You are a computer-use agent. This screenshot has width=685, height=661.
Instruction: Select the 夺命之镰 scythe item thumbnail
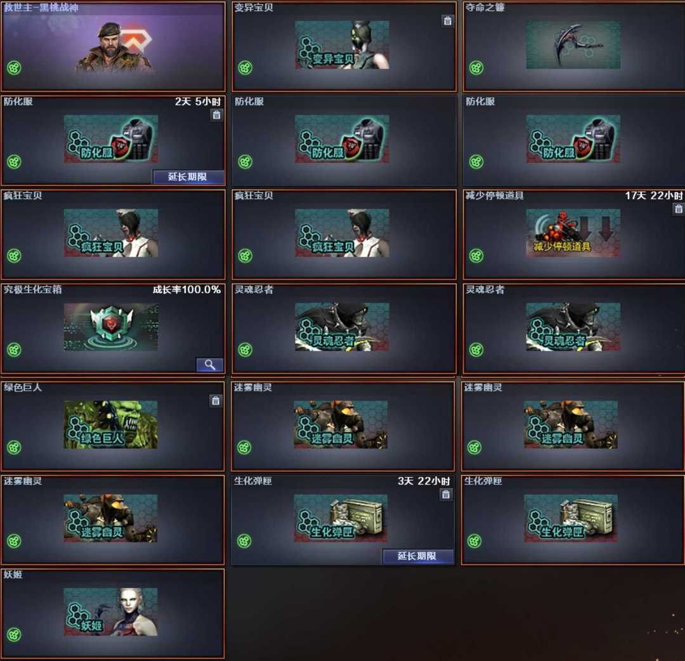coord(573,45)
